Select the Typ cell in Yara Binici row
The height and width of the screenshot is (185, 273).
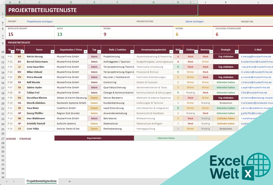coord(94,108)
